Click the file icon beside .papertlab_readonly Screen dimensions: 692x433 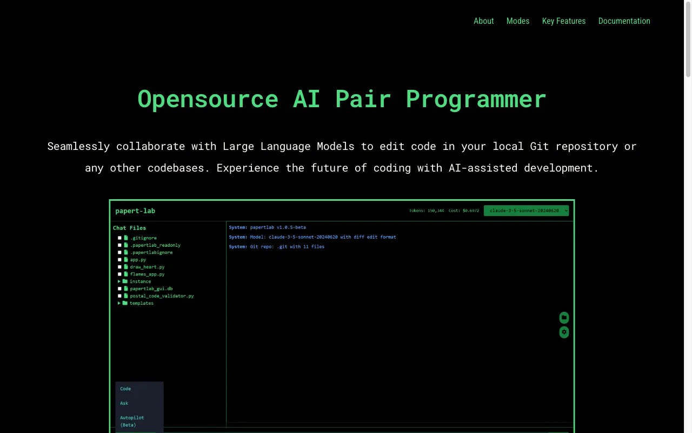coord(126,245)
